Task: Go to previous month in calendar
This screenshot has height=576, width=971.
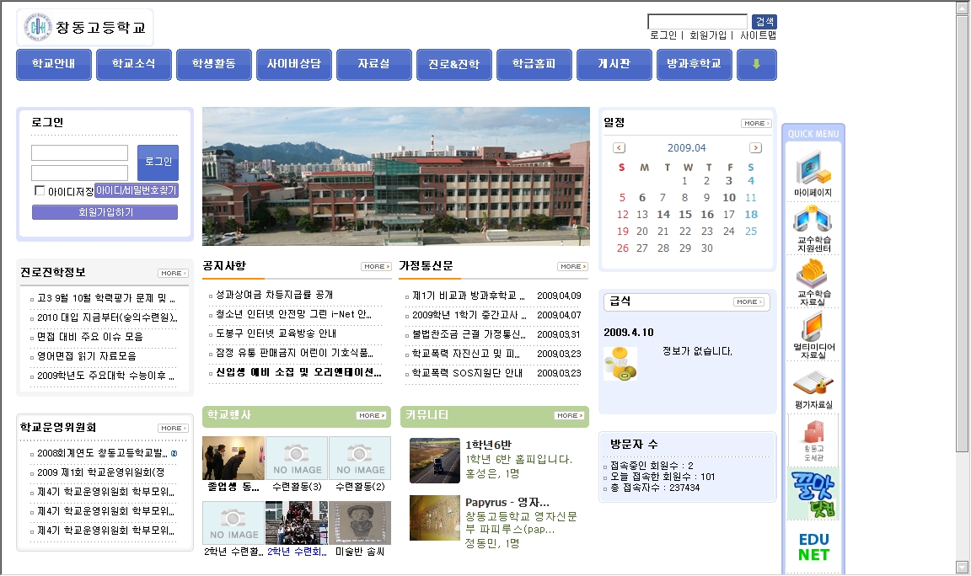Action: point(620,148)
